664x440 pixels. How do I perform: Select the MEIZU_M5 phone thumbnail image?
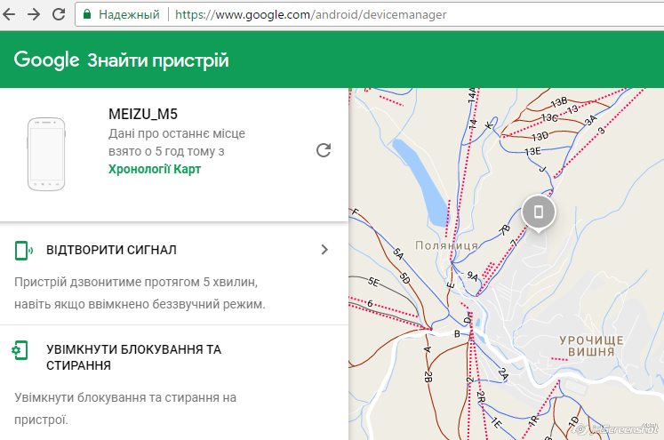click(46, 154)
